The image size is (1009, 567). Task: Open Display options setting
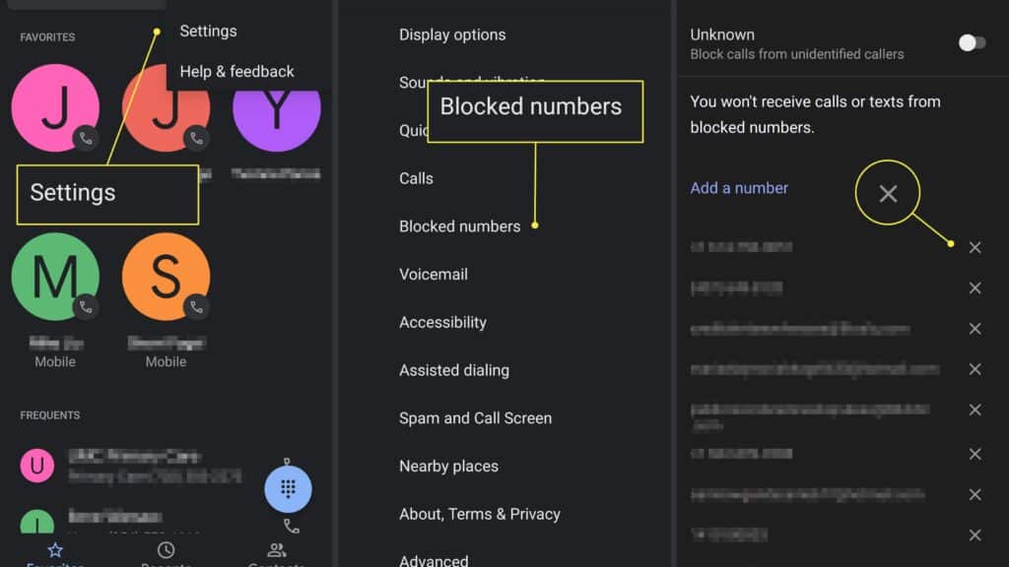[451, 34]
